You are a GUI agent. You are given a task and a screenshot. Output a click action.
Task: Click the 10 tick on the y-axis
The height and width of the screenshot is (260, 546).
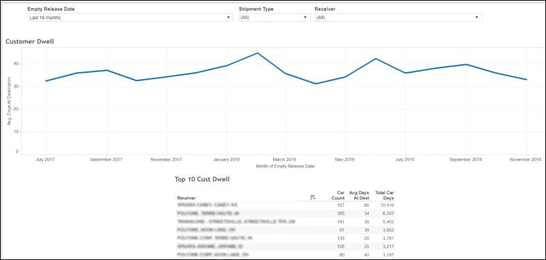pyautogui.click(x=16, y=132)
